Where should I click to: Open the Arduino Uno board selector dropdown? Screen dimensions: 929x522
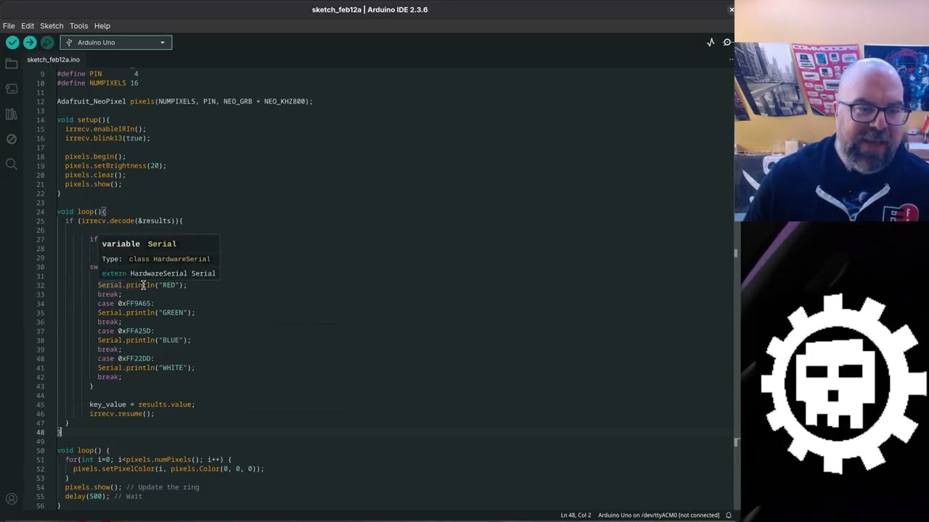pyautogui.click(x=116, y=43)
